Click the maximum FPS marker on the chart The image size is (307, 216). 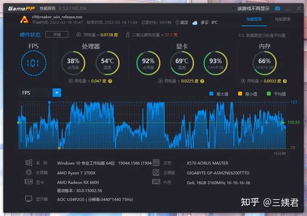coord(49,102)
